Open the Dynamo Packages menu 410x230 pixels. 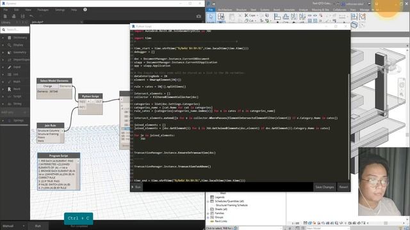pos(43,10)
